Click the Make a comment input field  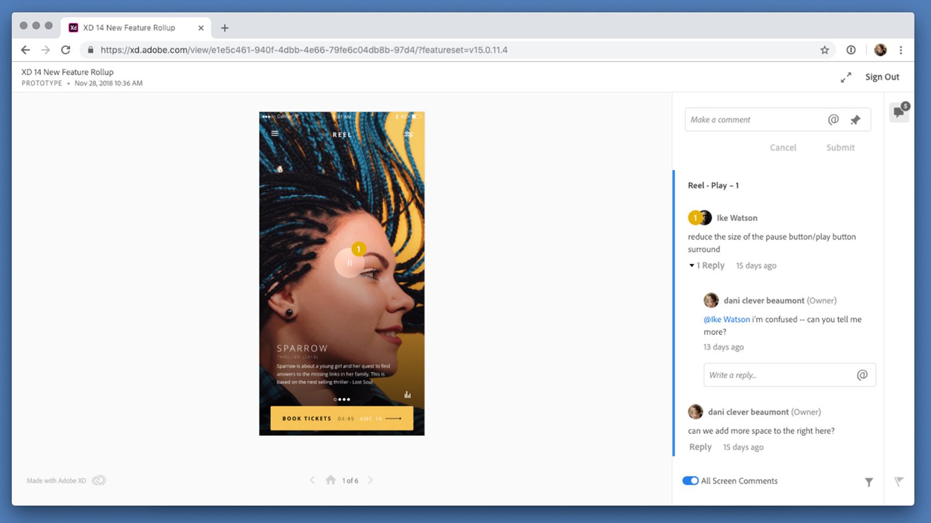(754, 120)
